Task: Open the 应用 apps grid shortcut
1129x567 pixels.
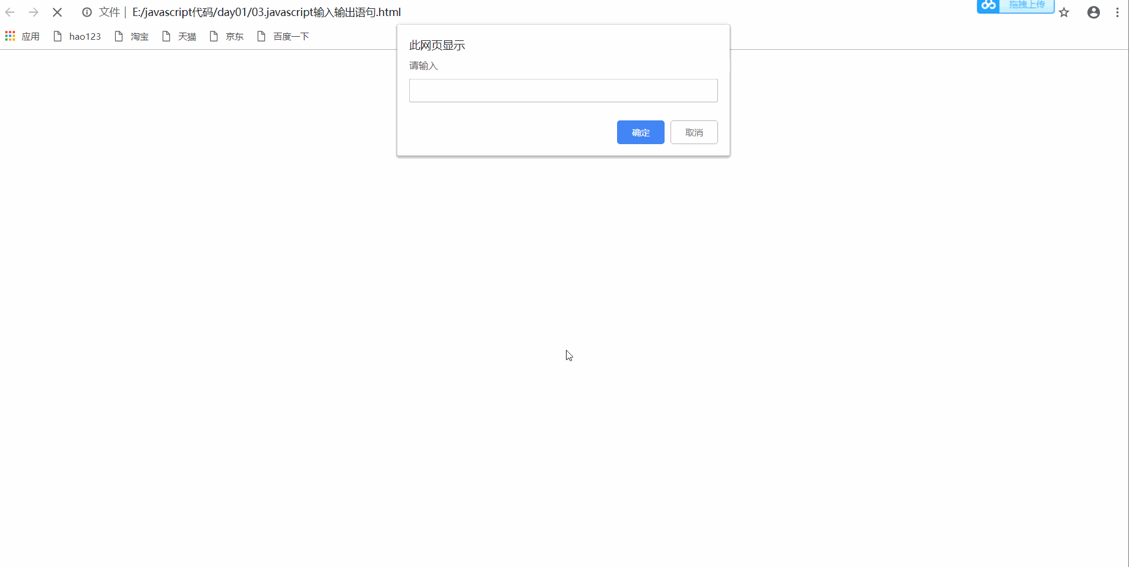Action: (23, 36)
